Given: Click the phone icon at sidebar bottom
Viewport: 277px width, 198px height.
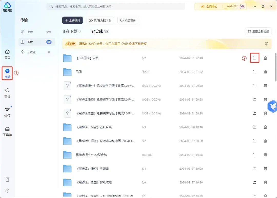Looking at the screenshot, I should pos(7,180).
